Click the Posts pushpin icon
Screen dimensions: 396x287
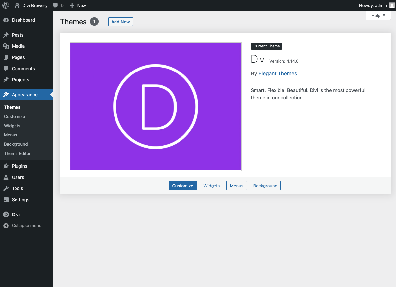pyautogui.click(x=6, y=35)
